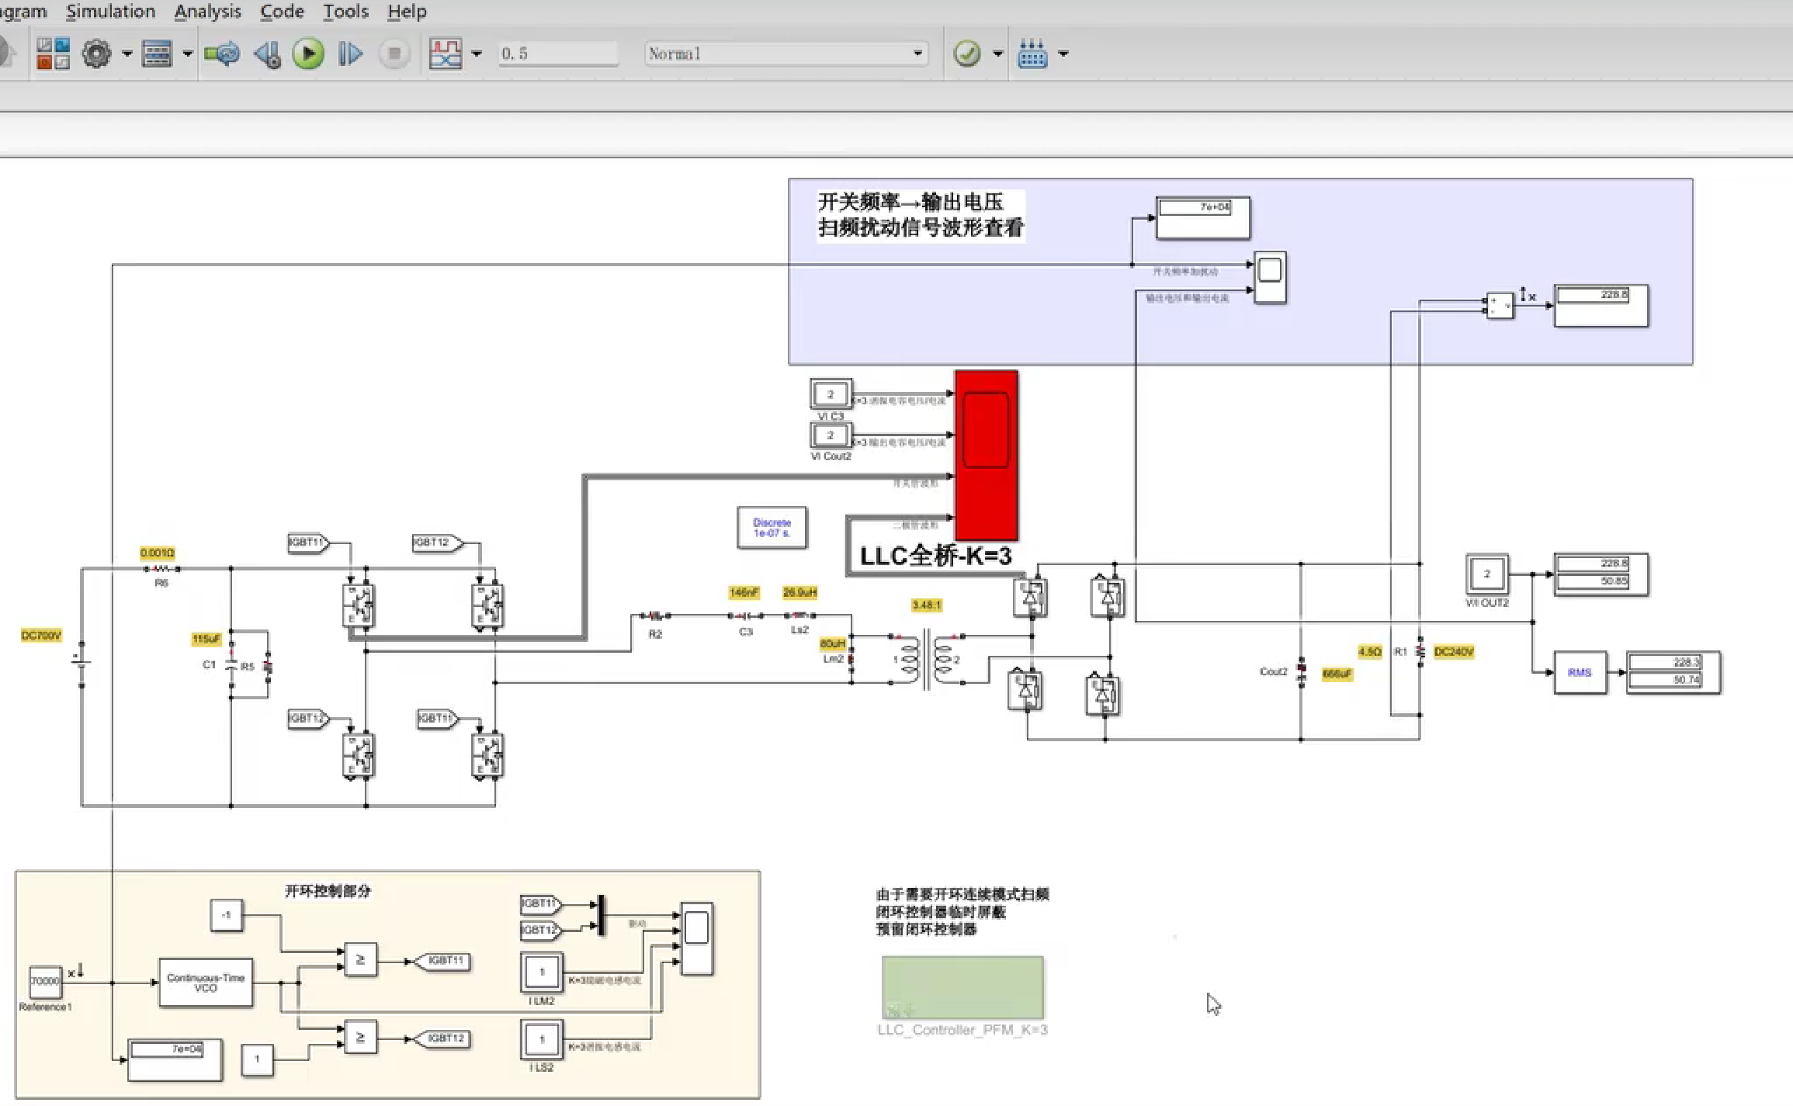Open the Simulation Data Inspector icon
Screen dimensions: 1793x1106
coord(446,54)
